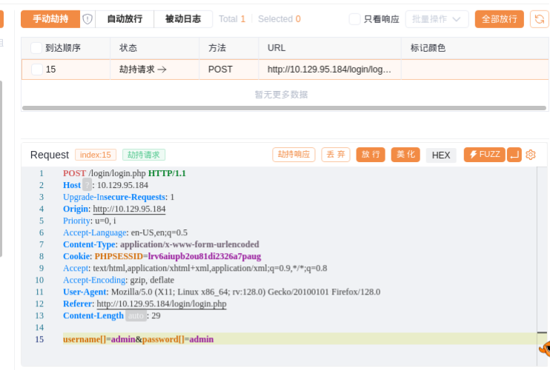Viewport: 550px width, 370px height.
Task: Click the Accept-Language header line
Action: (125, 232)
